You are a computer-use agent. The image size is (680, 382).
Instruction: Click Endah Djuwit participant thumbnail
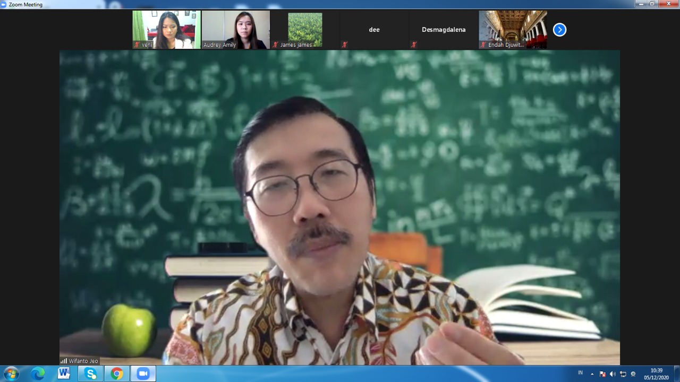pos(513,30)
